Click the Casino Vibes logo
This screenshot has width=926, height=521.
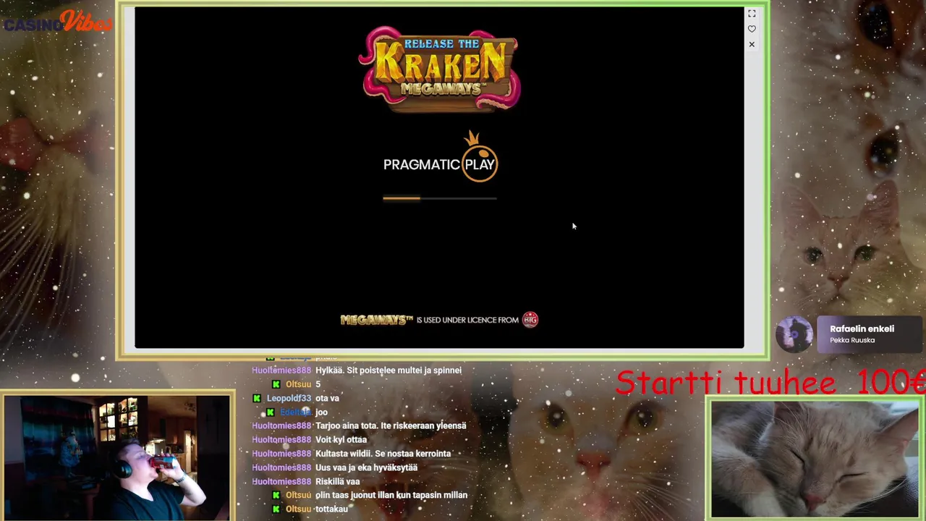[58, 22]
